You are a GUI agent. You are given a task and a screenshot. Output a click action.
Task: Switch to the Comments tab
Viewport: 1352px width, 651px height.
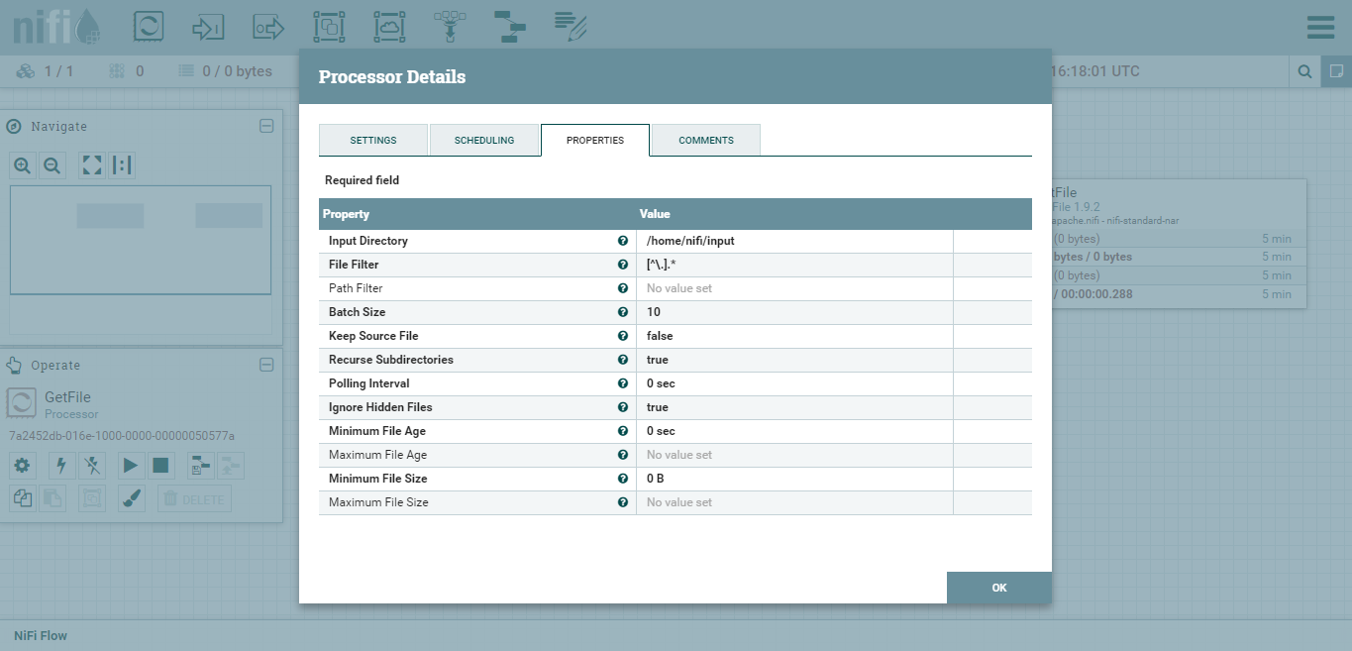tap(705, 140)
